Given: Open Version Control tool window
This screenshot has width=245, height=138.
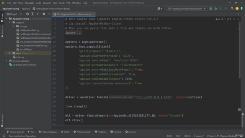Looking at the screenshot, I should tap(15, 132).
